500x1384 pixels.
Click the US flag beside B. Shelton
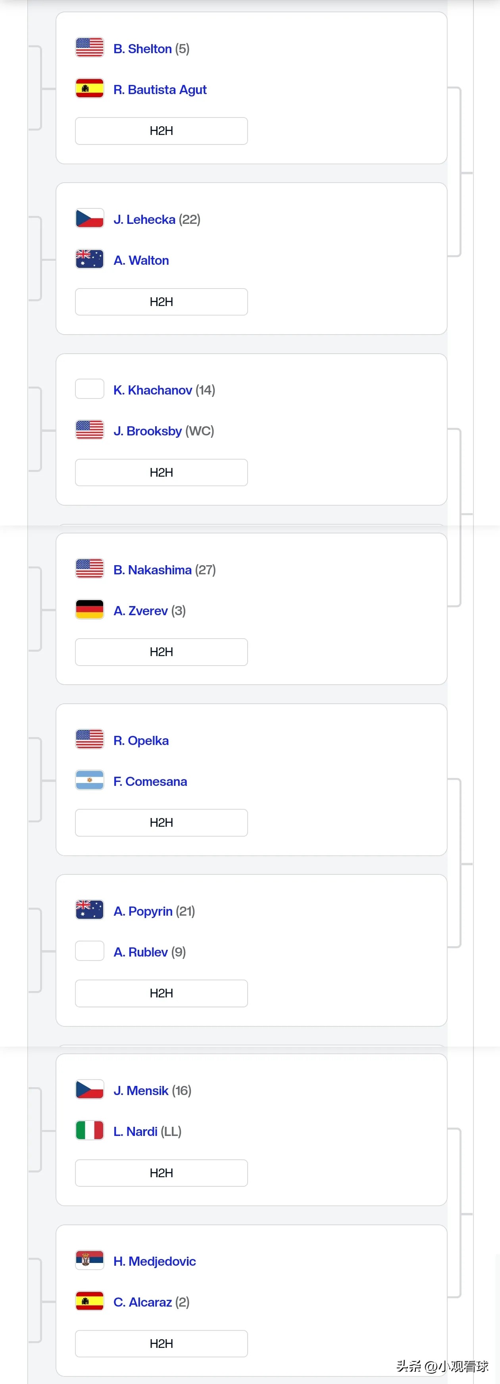tap(90, 47)
